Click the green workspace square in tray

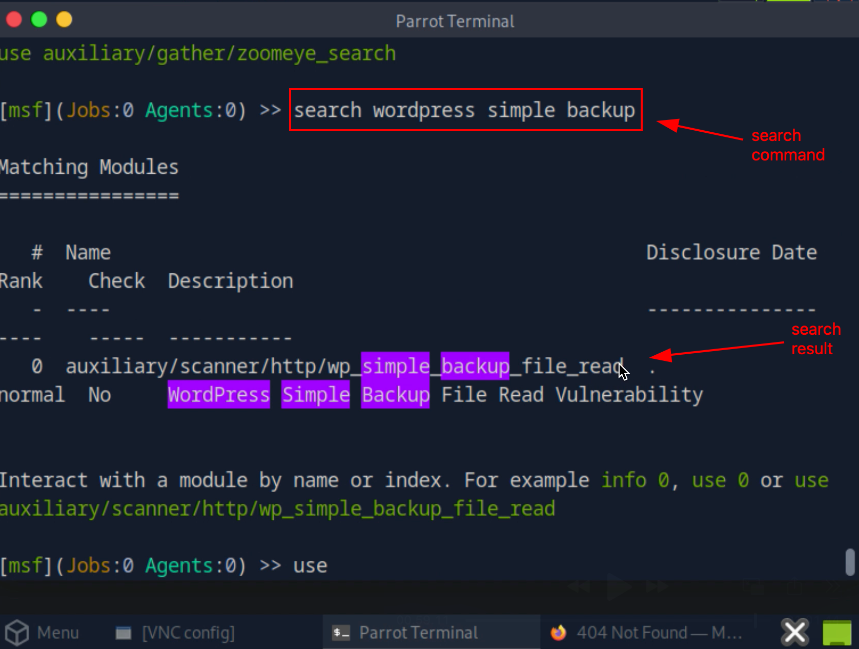click(837, 633)
